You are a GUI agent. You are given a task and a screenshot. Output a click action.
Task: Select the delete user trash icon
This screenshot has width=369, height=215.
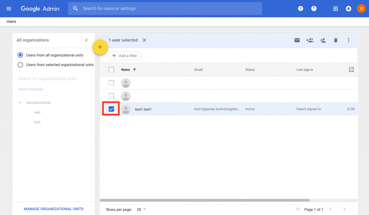[x=335, y=40]
